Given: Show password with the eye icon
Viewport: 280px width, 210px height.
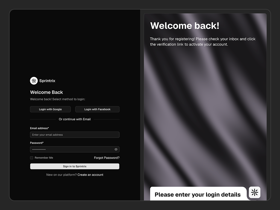Looking at the screenshot, I should 116,150.
